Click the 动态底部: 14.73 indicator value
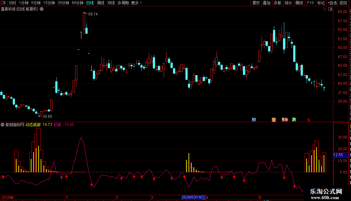 point(39,125)
